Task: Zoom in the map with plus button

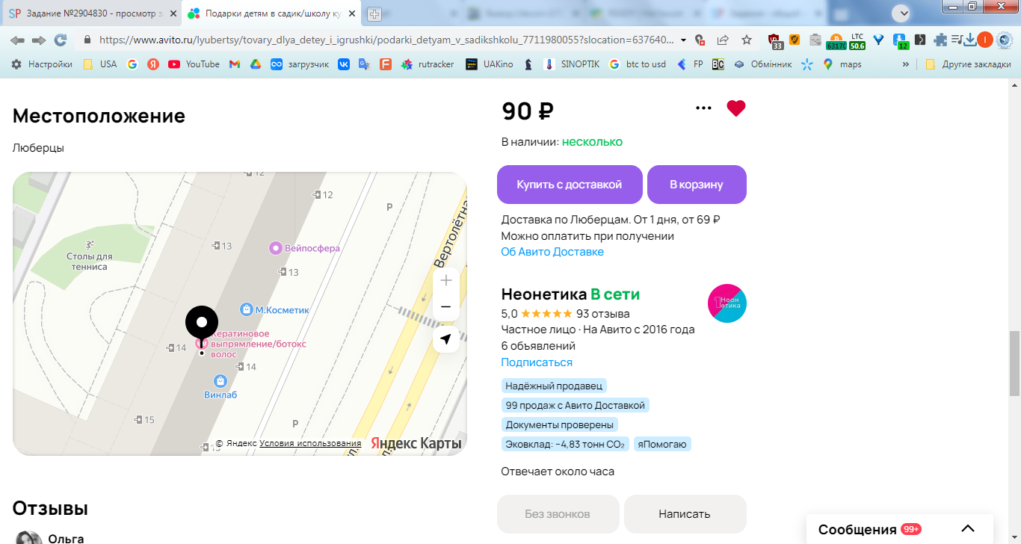Action: pyautogui.click(x=446, y=280)
